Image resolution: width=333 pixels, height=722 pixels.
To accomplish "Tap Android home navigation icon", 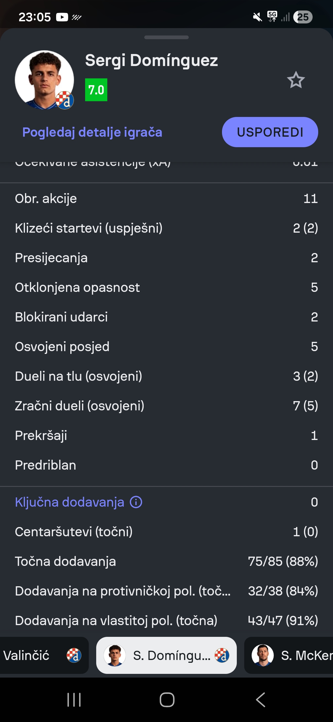I will click(x=167, y=700).
